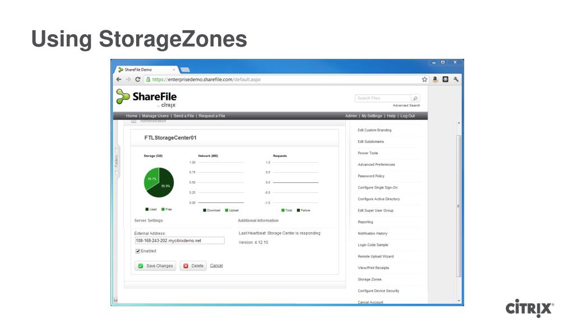574x323 pixels.
Task: Open Reporting link in sidebar
Action: [x=365, y=222]
